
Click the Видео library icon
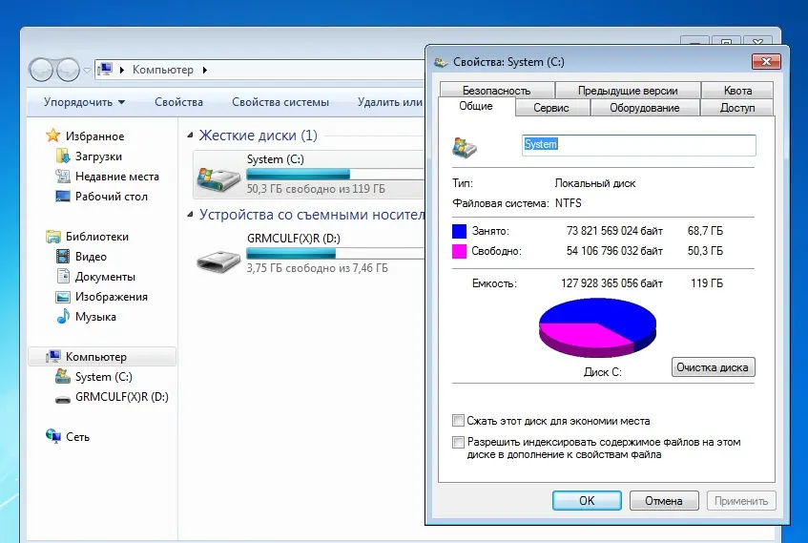point(63,257)
